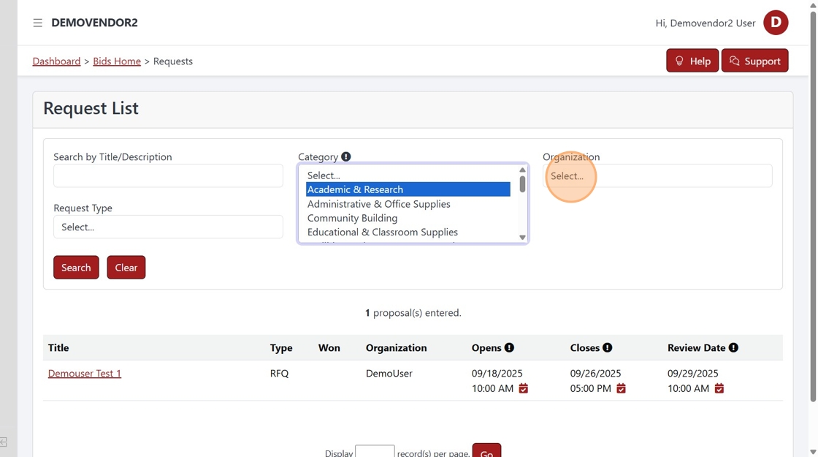The width and height of the screenshot is (818, 457).
Task: Click the Type column header
Action: [281, 348]
